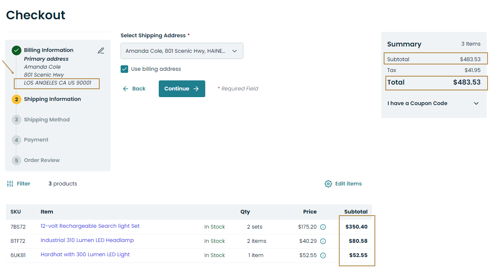Click info icon next to $52.55 price
The image size is (493, 278).
(323, 255)
